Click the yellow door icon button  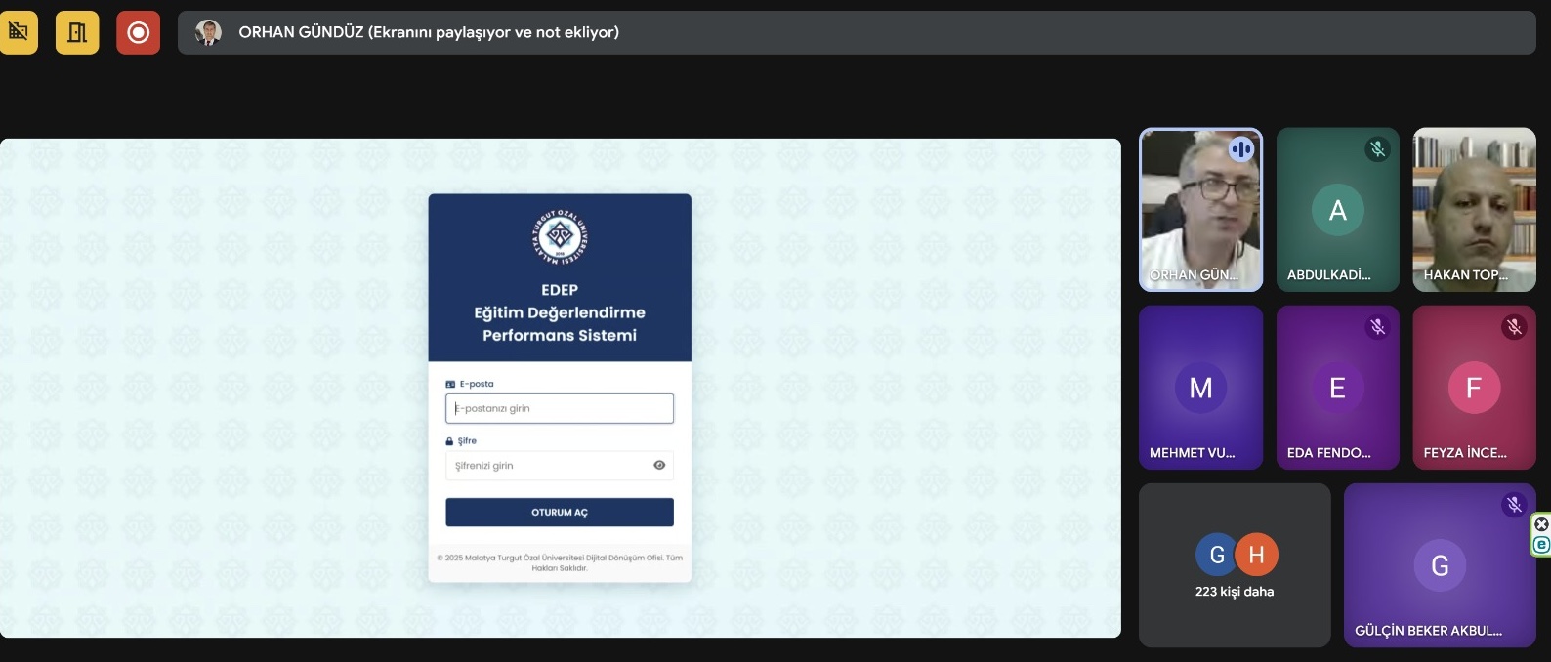coord(77,32)
